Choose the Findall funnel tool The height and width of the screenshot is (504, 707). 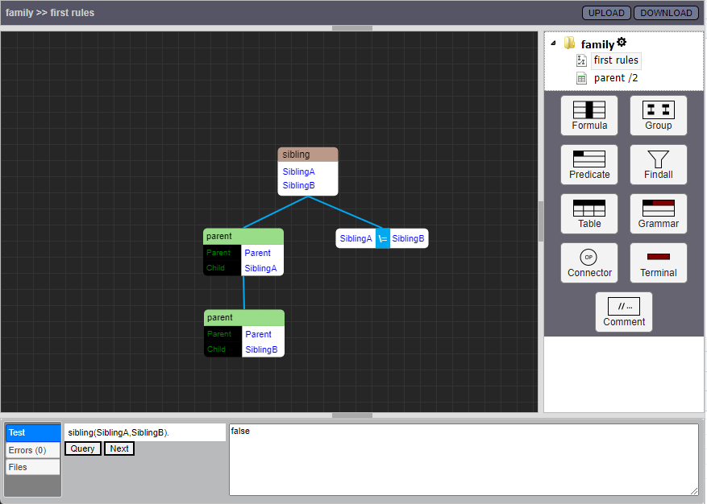658,164
